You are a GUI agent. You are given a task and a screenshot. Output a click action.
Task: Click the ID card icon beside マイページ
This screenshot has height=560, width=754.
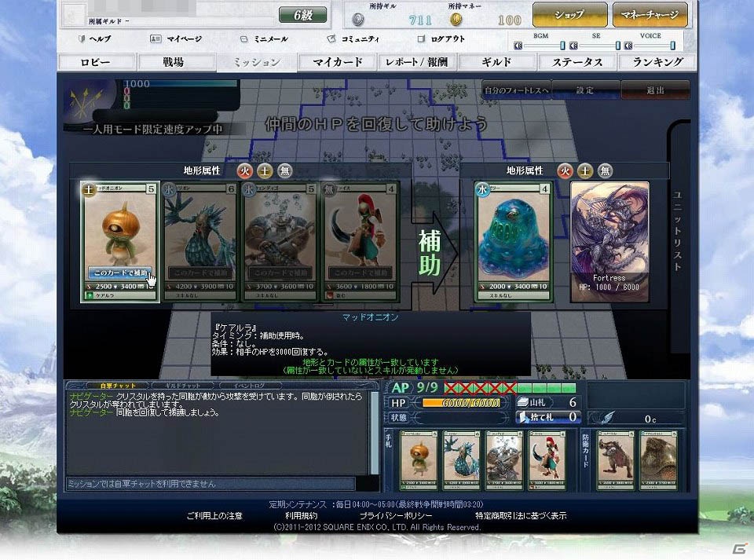[x=156, y=39]
